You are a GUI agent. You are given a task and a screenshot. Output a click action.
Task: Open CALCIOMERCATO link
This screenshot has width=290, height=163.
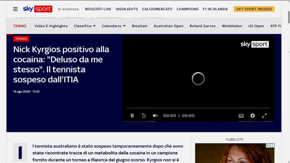(x=157, y=9)
